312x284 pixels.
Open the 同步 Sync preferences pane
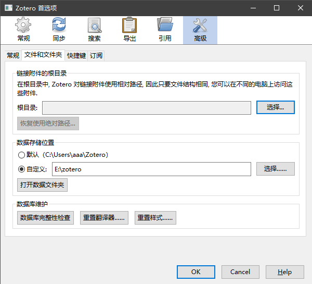[x=59, y=30]
